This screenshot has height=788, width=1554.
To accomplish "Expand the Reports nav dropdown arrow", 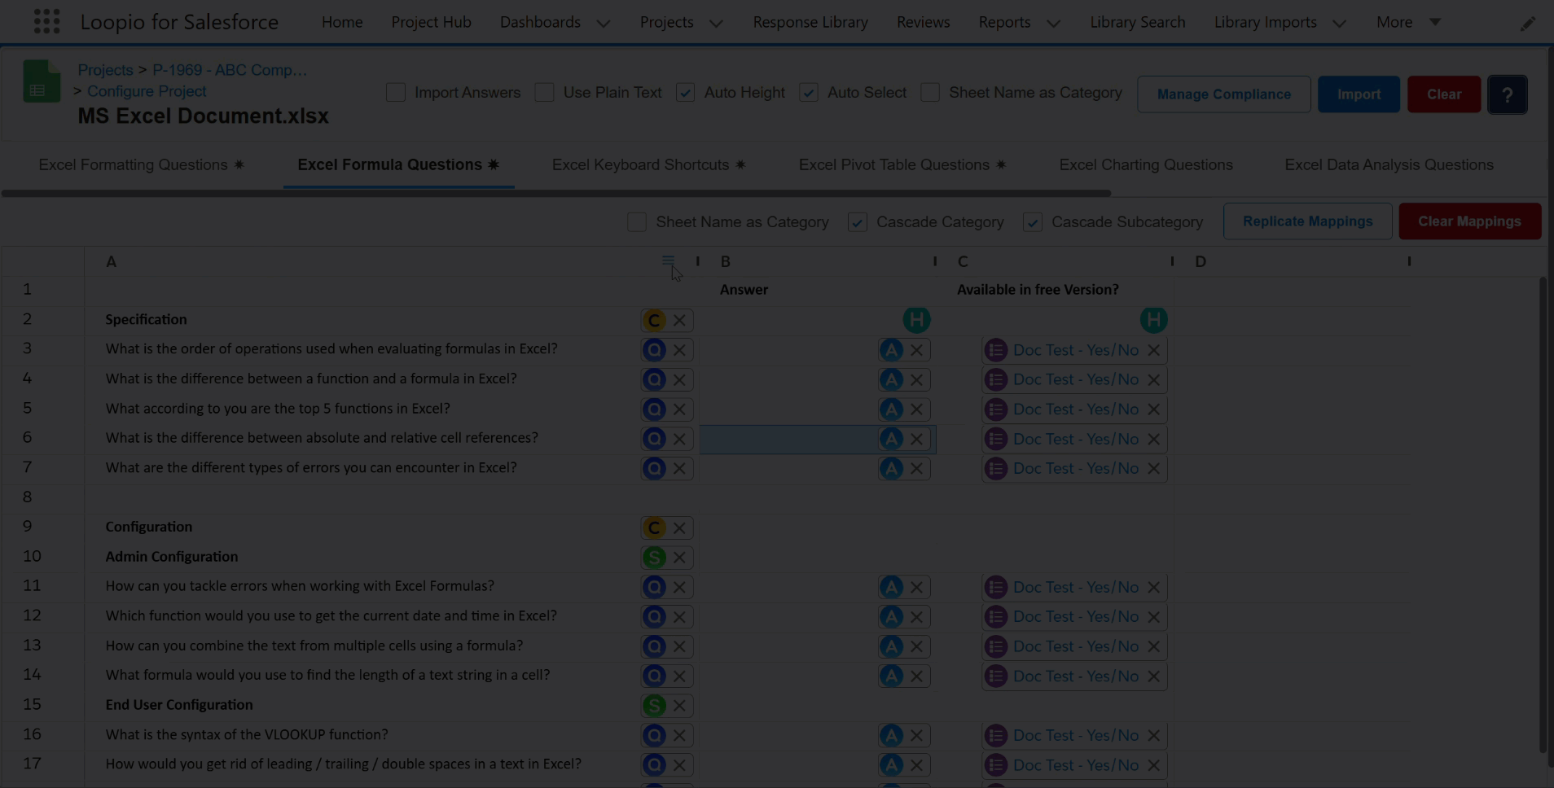I will (1053, 24).
